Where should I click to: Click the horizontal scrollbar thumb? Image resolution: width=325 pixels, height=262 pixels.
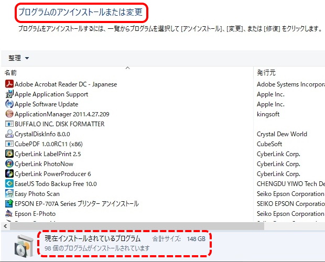137,226
